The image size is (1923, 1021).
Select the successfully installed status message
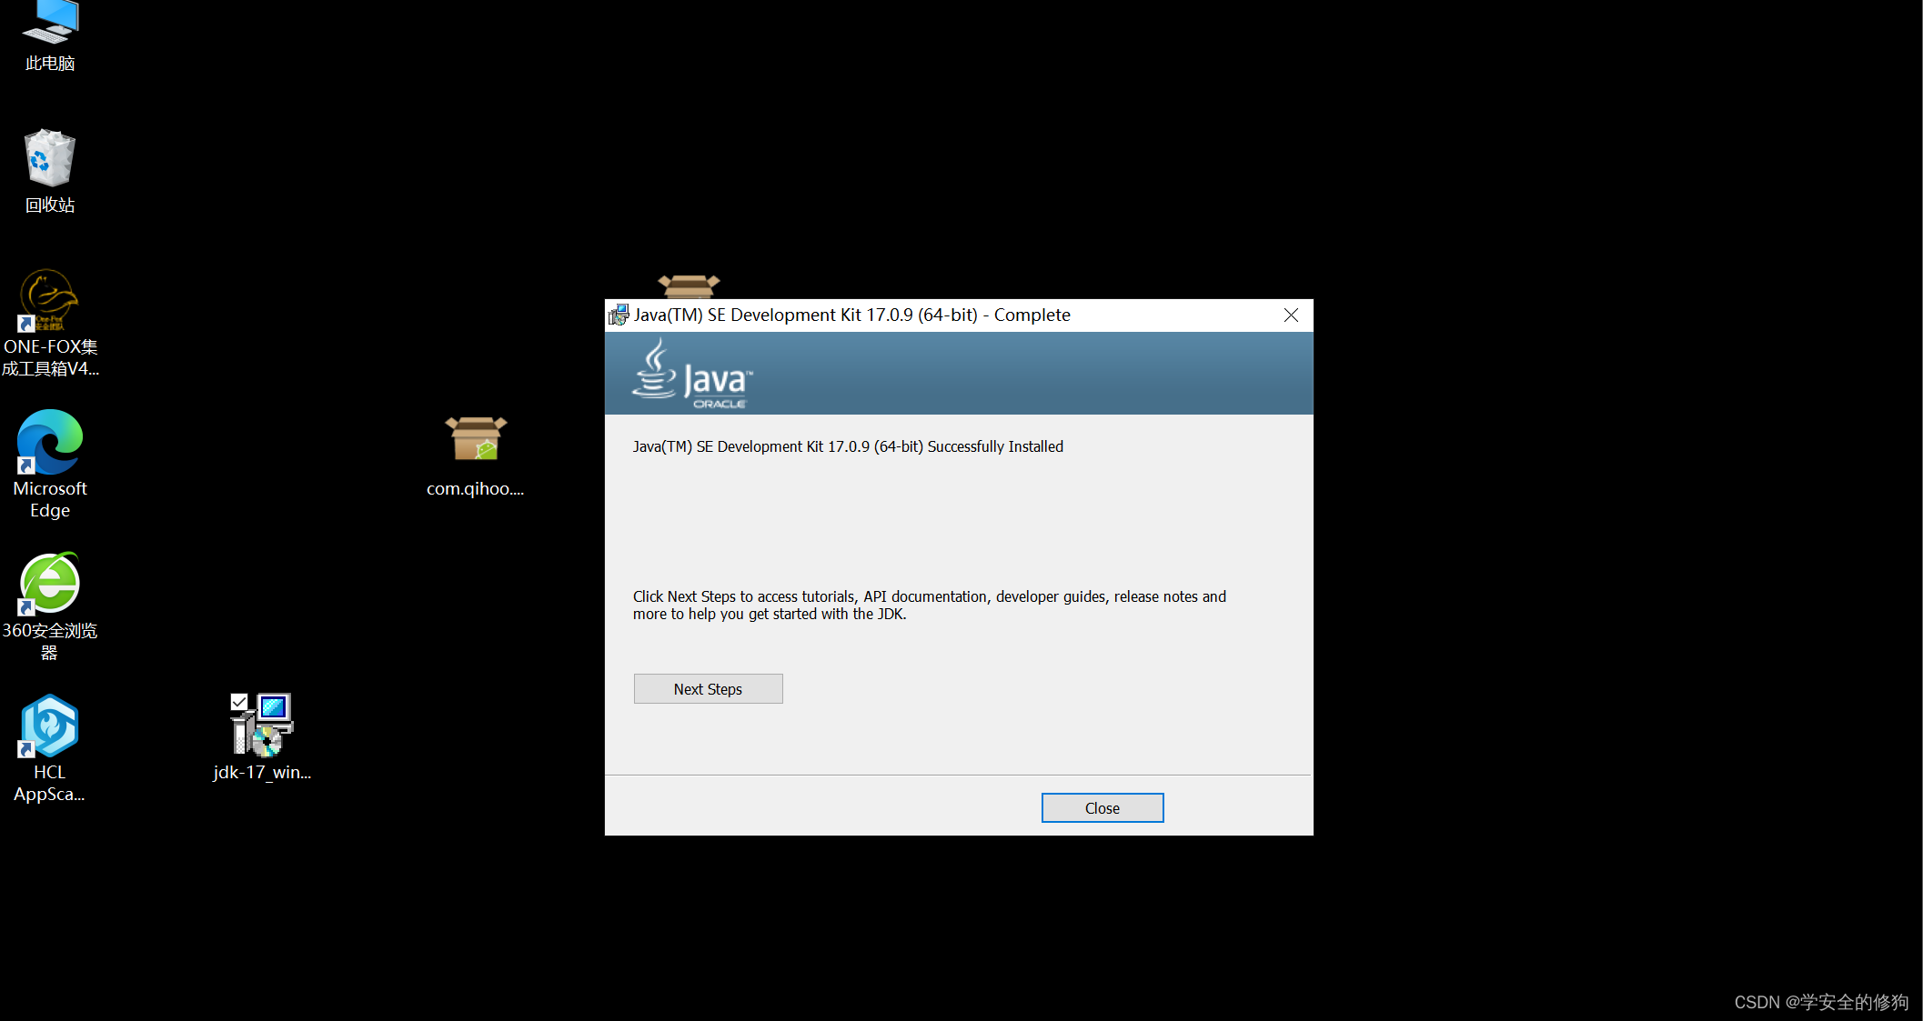(x=850, y=446)
